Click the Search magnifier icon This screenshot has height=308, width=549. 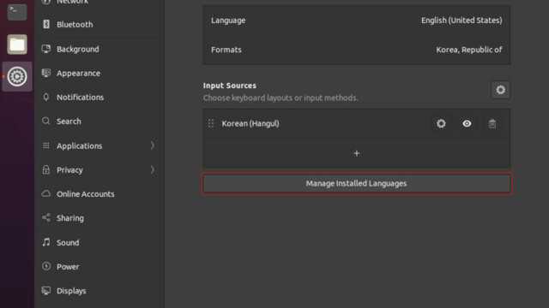46,121
